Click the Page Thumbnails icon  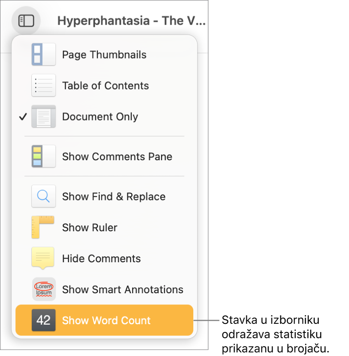click(43, 55)
